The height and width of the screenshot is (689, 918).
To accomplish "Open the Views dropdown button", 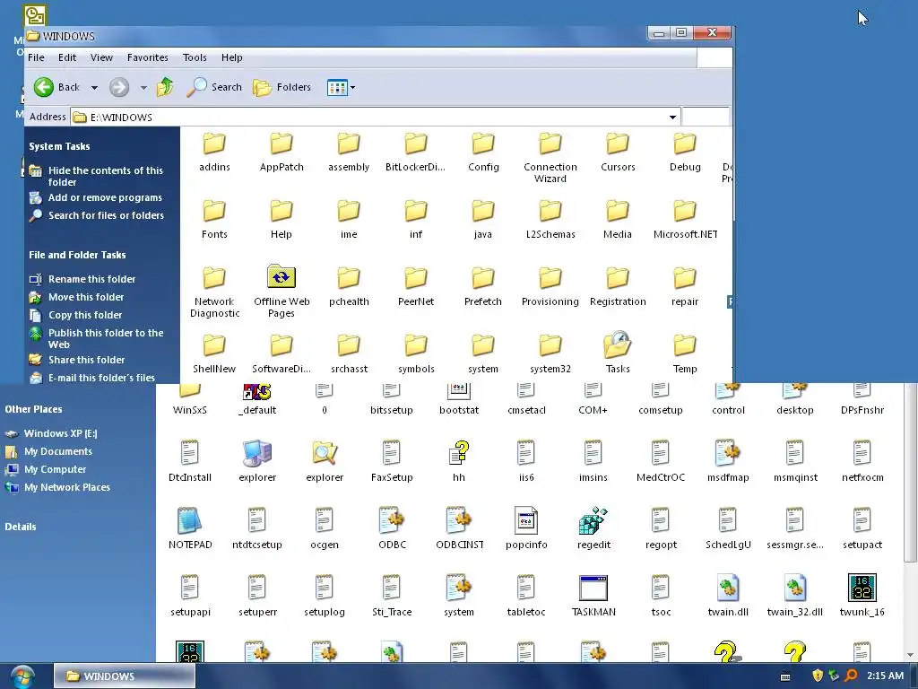I will pyautogui.click(x=341, y=88).
